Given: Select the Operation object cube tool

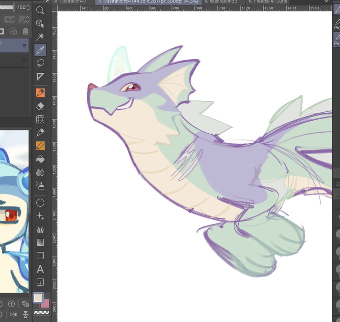Looking at the screenshot, I should [x=40, y=23].
